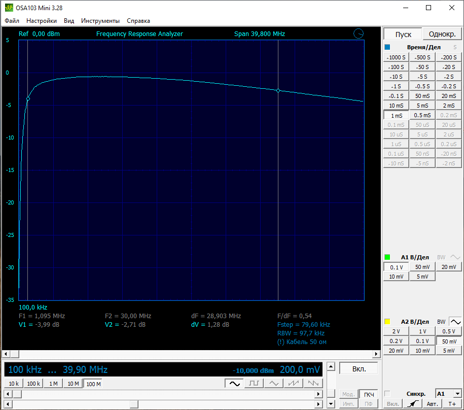Set time base to 0.5 mS
The image size is (464, 410).
click(422, 115)
